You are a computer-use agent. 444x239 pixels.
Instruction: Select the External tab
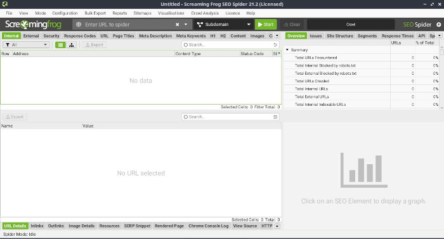tap(31, 36)
